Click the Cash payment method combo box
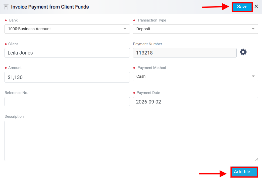Image resolution: width=262 pixels, height=178 pixels. tap(195, 76)
